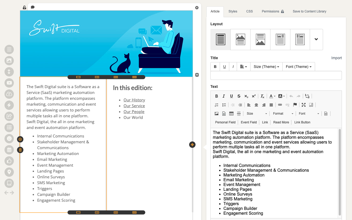The width and height of the screenshot is (352, 220).
Task: Click the horizontal line icon
Action: 239,114
